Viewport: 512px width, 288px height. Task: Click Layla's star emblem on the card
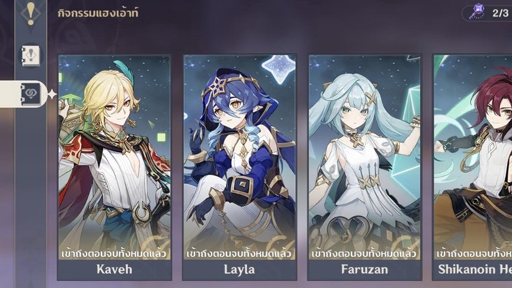pyautogui.click(x=278, y=69)
